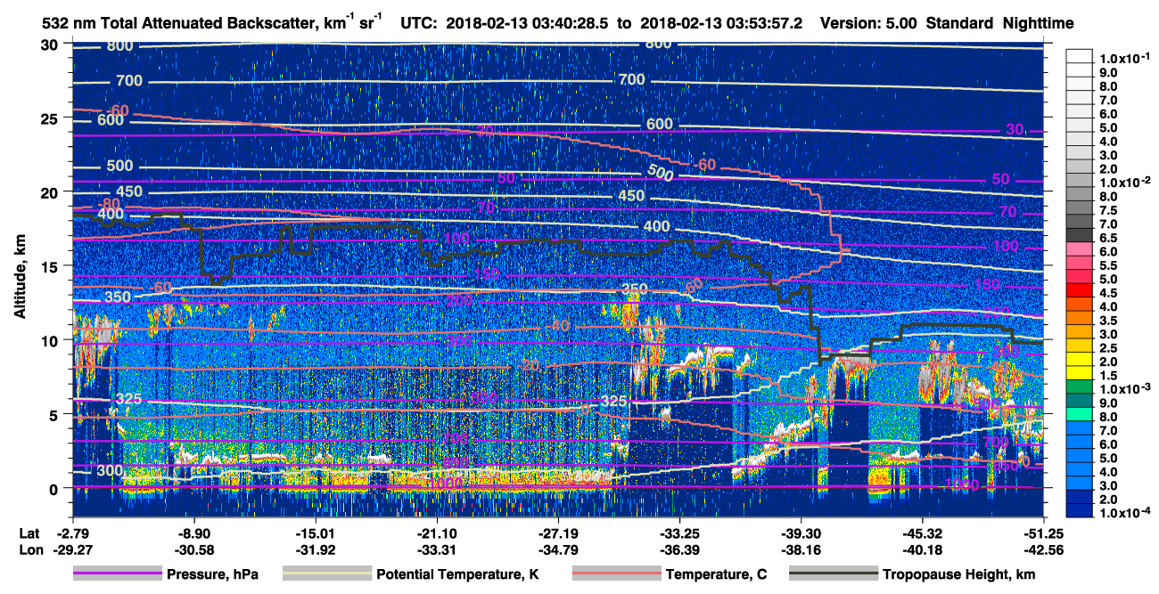Click colorbar label 1.0x10-2
Image resolution: width=1159 pixels, height=594 pixels.
click(x=1123, y=182)
